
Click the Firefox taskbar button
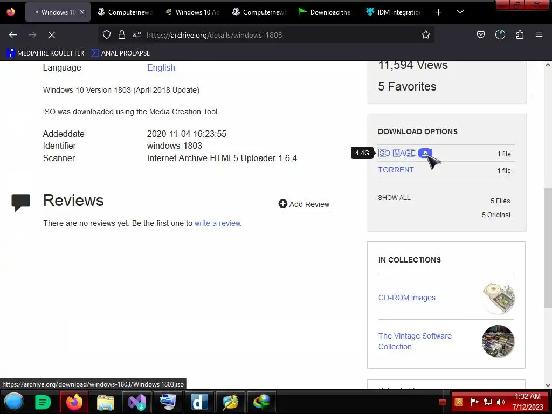coord(74,402)
